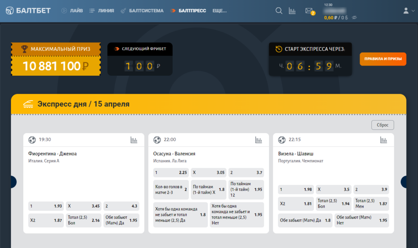The height and width of the screenshot is (248, 418).
Task: Click the 0,60 ₽ balance amount
Action: 331,18
